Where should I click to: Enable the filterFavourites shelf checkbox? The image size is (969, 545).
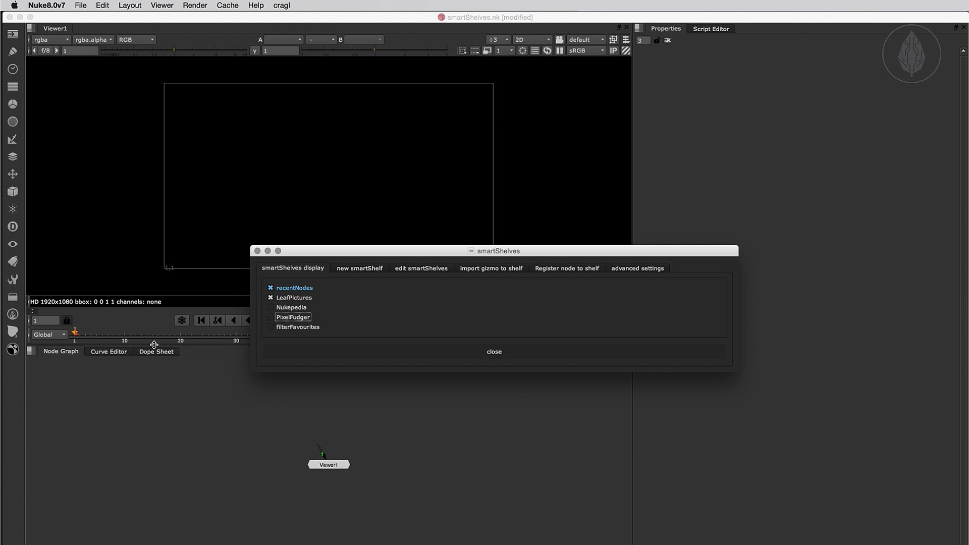[271, 327]
